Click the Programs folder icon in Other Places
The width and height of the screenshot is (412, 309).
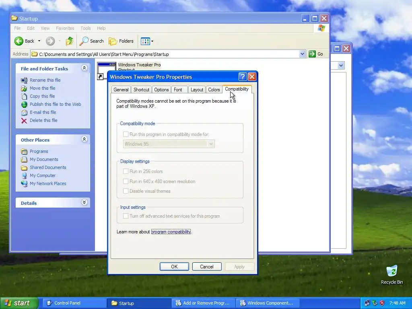(24, 151)
